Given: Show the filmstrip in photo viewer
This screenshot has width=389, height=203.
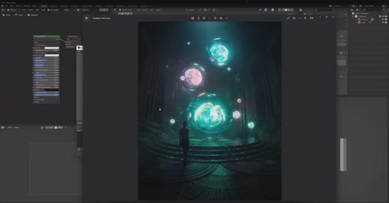Looking at the screenshot, I should point(294,18).
